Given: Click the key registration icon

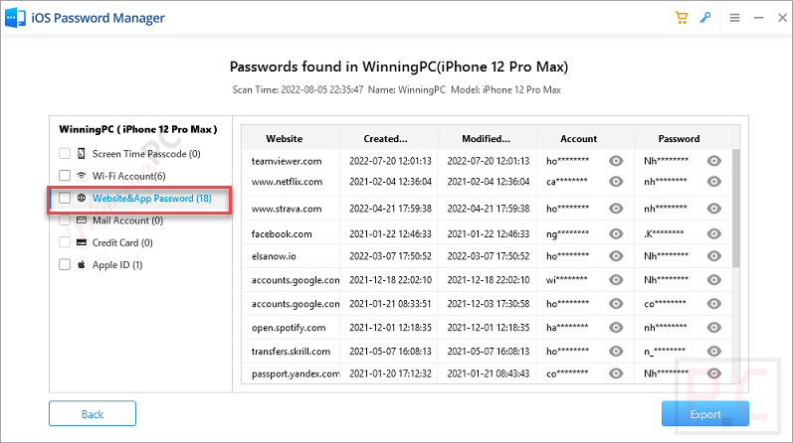Looking at the screenshot, I should [x=705, y=18].
